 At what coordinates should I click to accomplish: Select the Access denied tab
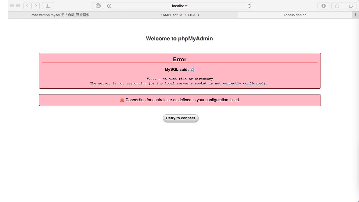point(295,15)
